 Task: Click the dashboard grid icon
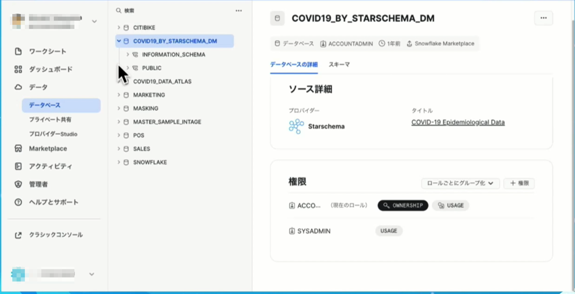(18, 69)
